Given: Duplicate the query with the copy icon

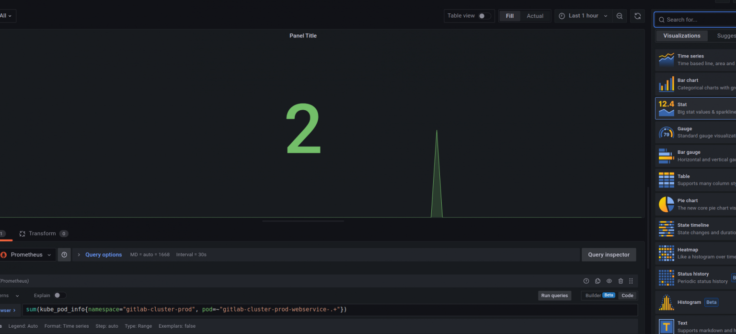Looking at the screenshot, I should 598,281.
